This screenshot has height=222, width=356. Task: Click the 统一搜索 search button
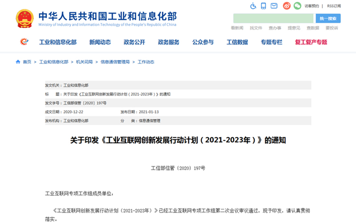coord(328,18)
